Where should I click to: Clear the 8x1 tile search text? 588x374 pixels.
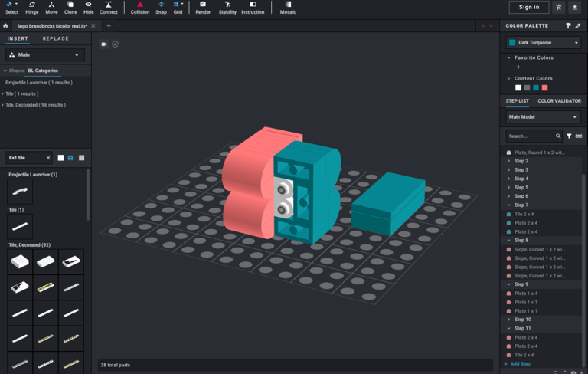click(48, 158)
